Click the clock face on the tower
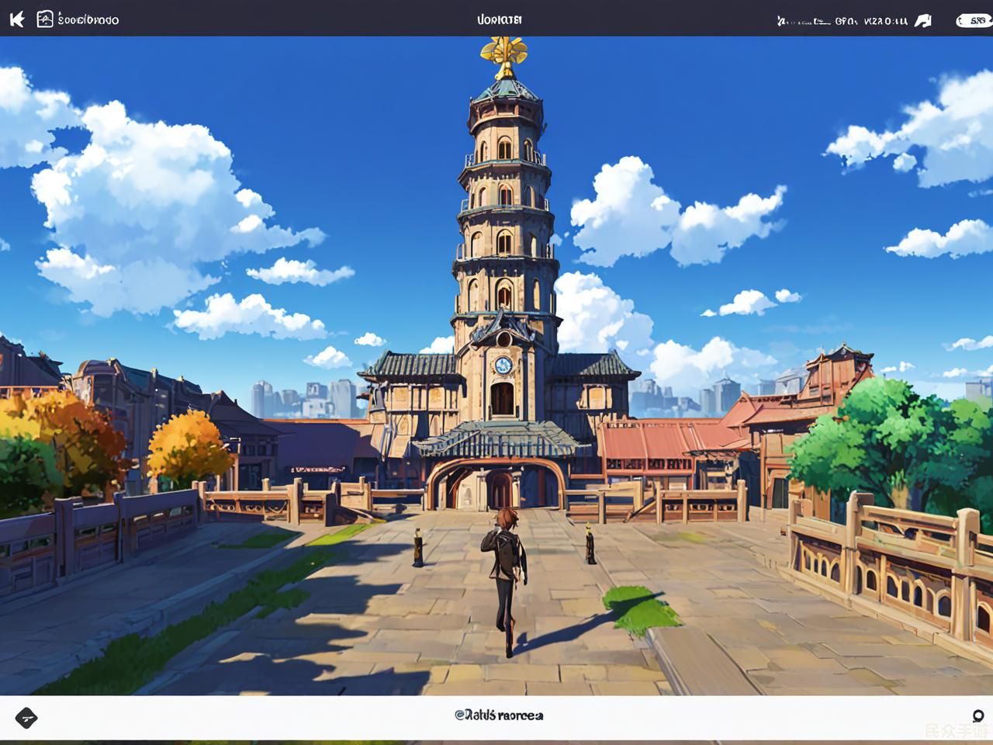The width and height of the screenshot is (993, 745). (x=503, y=365)
